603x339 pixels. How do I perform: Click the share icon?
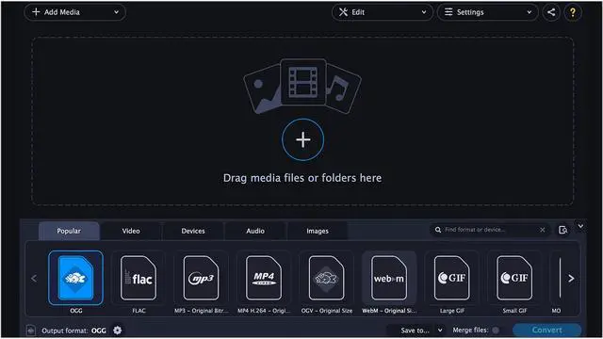(x=551, y=12)
